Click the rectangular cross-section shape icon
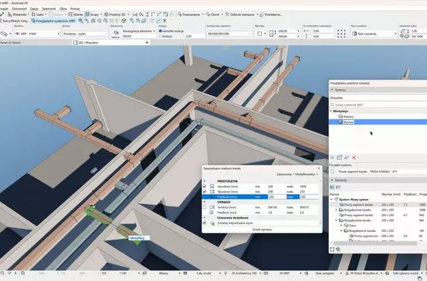This screenshot has height=281, width=427. pyautogui.click(x=260, y=34)
